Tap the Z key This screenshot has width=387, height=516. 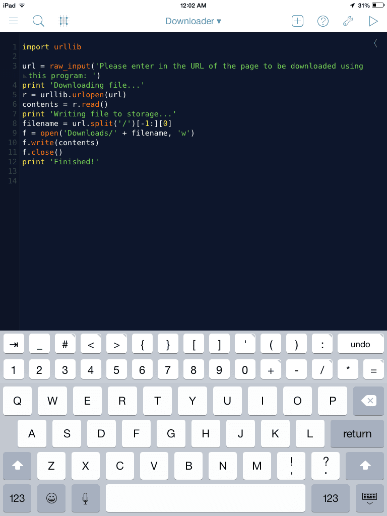(51, 466)
